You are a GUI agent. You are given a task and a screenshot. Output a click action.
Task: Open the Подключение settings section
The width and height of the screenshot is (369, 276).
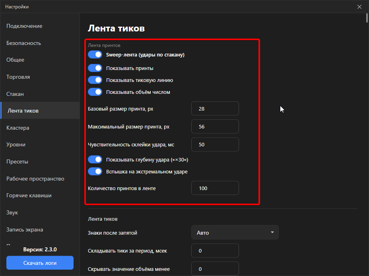coord(40,26)
